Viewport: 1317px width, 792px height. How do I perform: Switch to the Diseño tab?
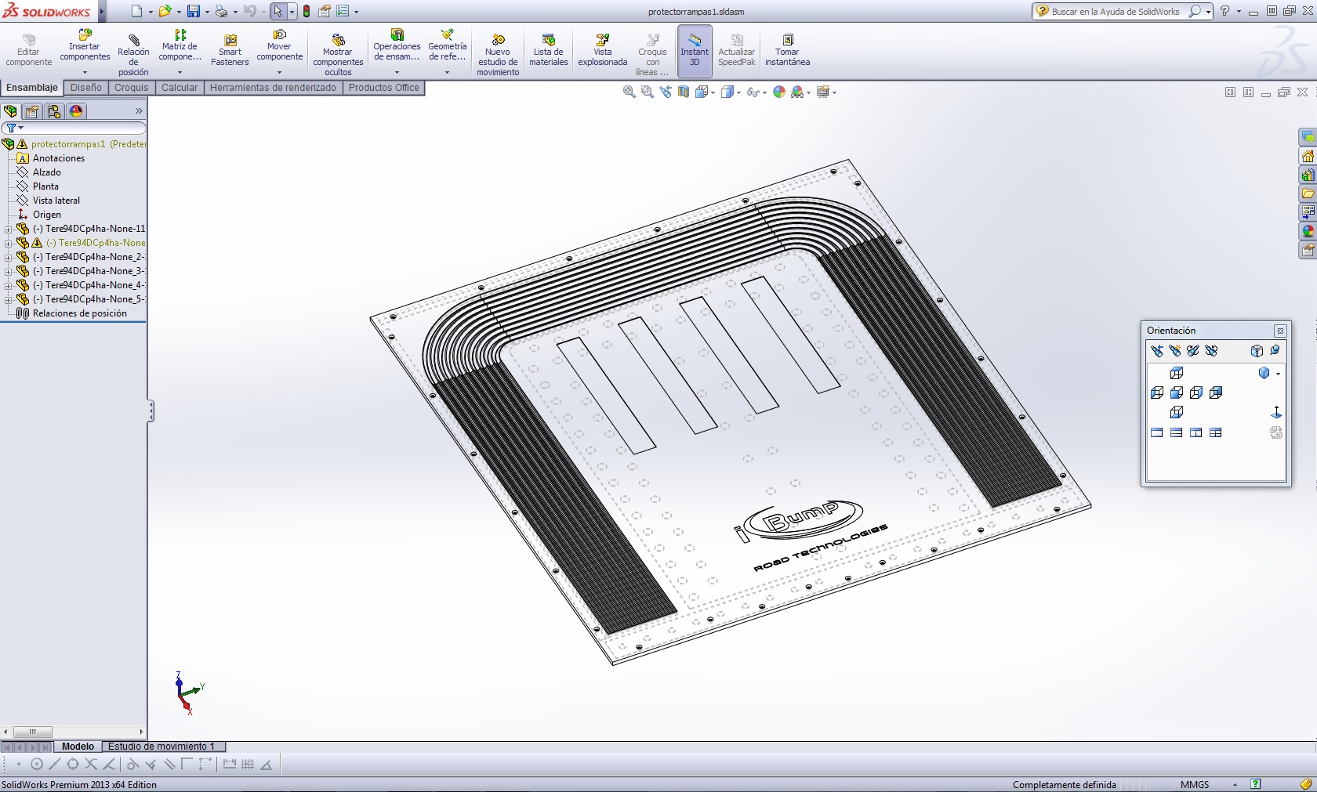pos(86,88)
